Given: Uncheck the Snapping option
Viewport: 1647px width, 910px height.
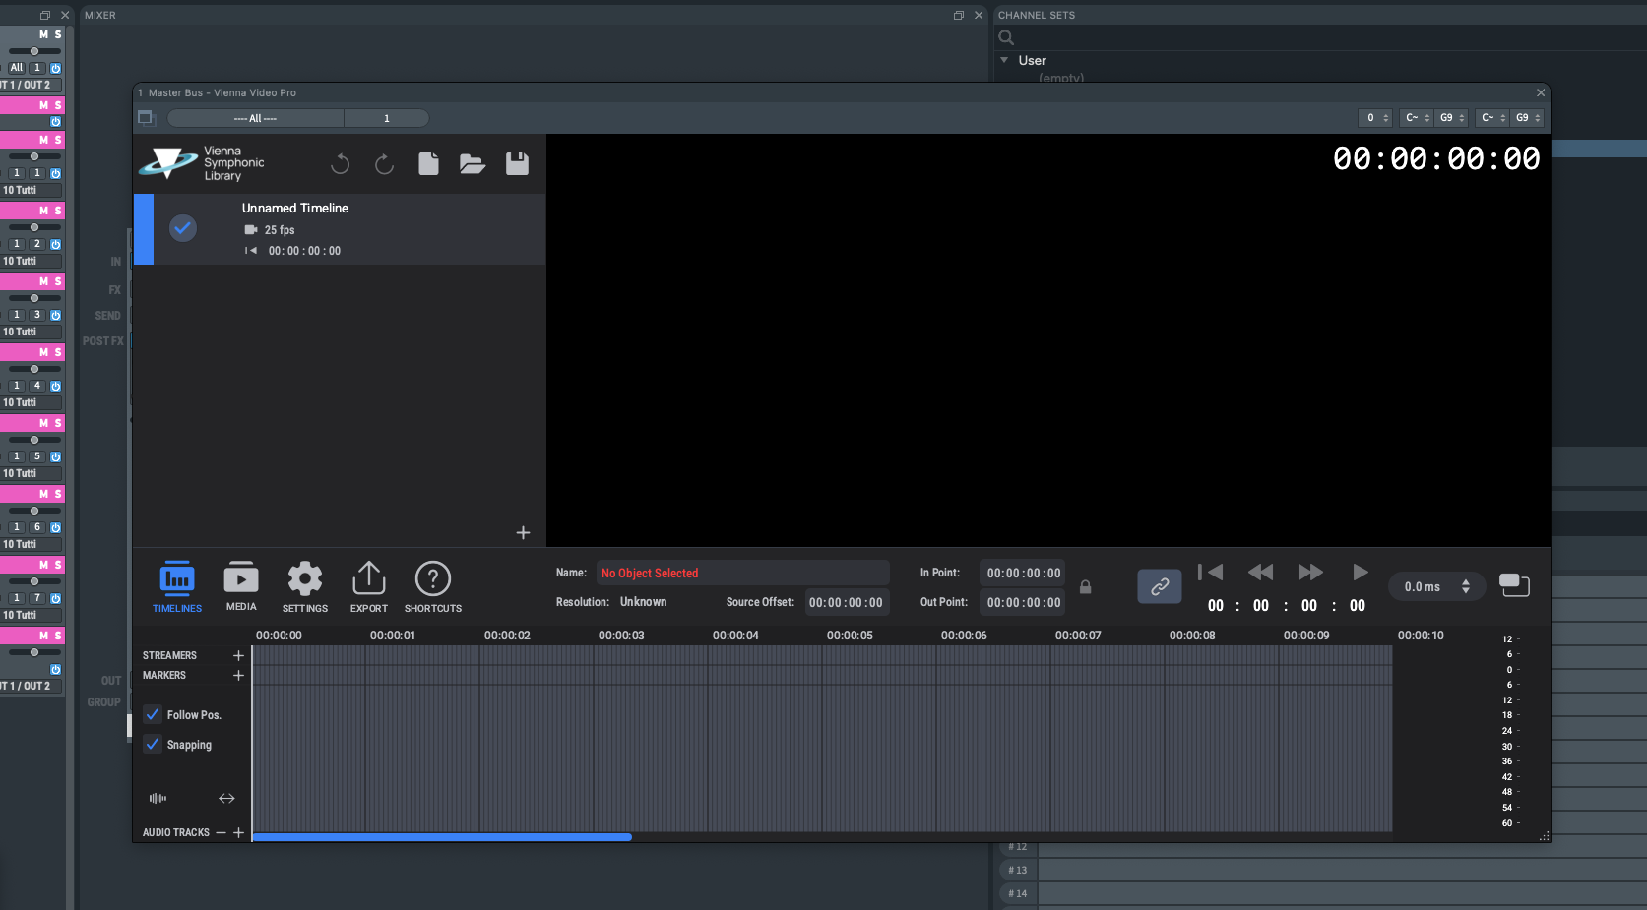Looking at the screenshot, I should click(x=153, y=745).
